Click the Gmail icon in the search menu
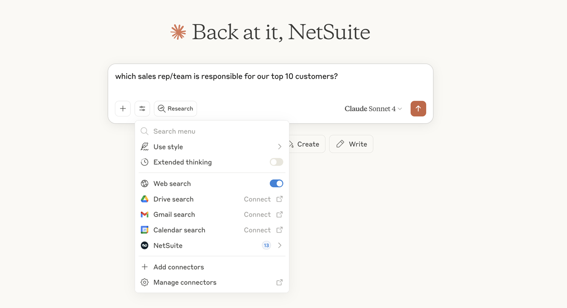 pyautogui.click(x=144, y=214)
